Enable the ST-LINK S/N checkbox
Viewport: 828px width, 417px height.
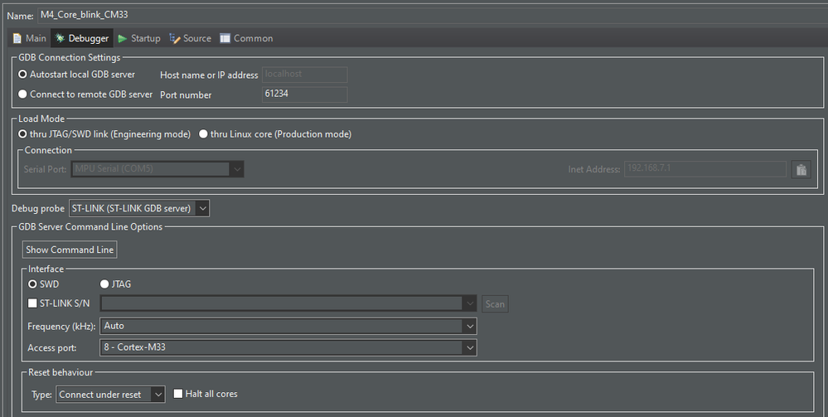(x=33, y=303)
